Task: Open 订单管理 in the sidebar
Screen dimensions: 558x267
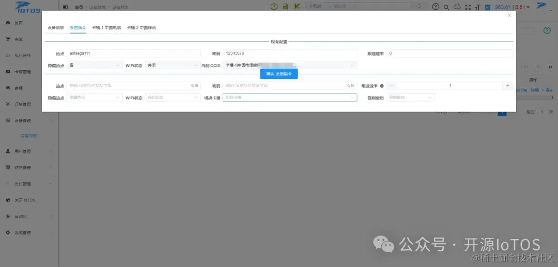Action: 22,104
